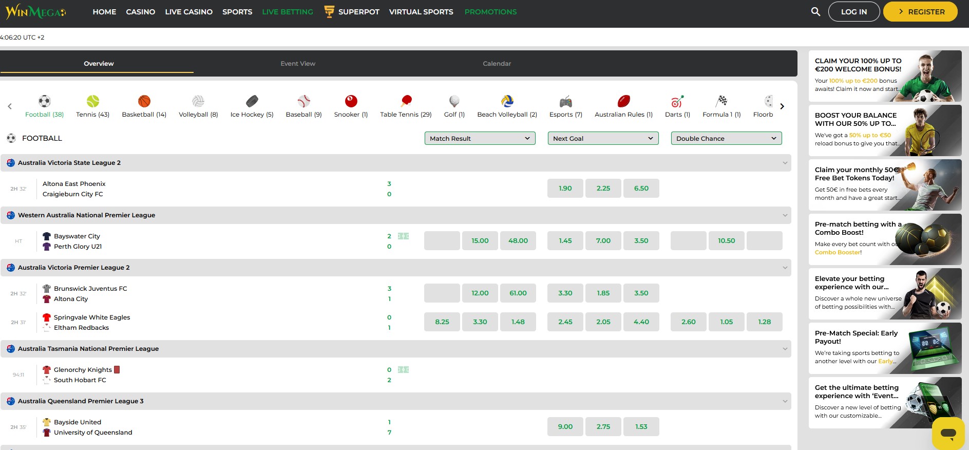
Task: Switch to the Calendar tab
Action: pos(497,64)
